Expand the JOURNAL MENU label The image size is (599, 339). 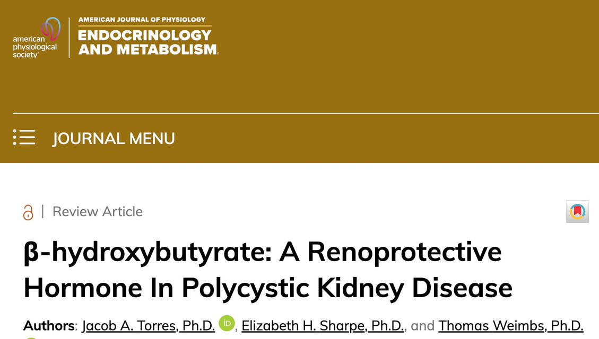114,138
